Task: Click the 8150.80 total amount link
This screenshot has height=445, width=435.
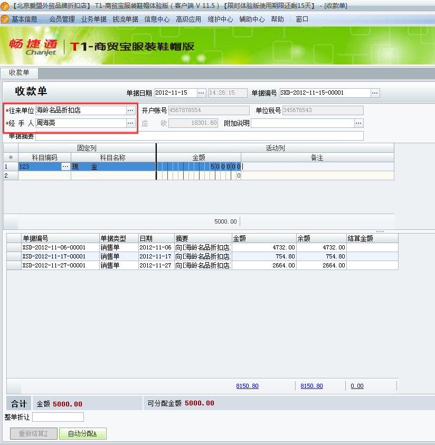Action: tap(247, 386)
